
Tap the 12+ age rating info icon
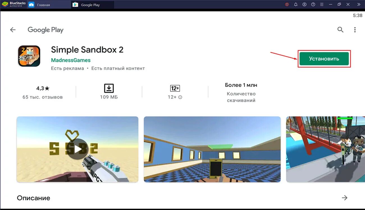[180, 97]
